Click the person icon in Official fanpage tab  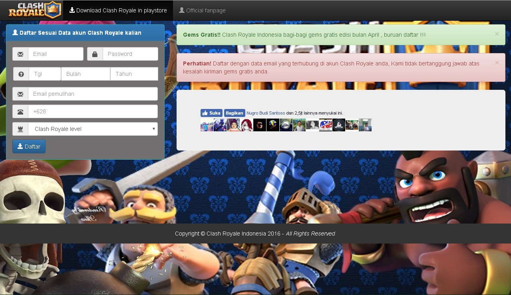click(x=182, y=10)
